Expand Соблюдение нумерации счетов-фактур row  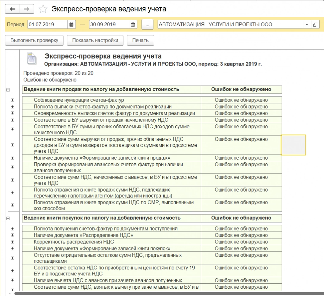pyautogui.click(x=13, y=100)
